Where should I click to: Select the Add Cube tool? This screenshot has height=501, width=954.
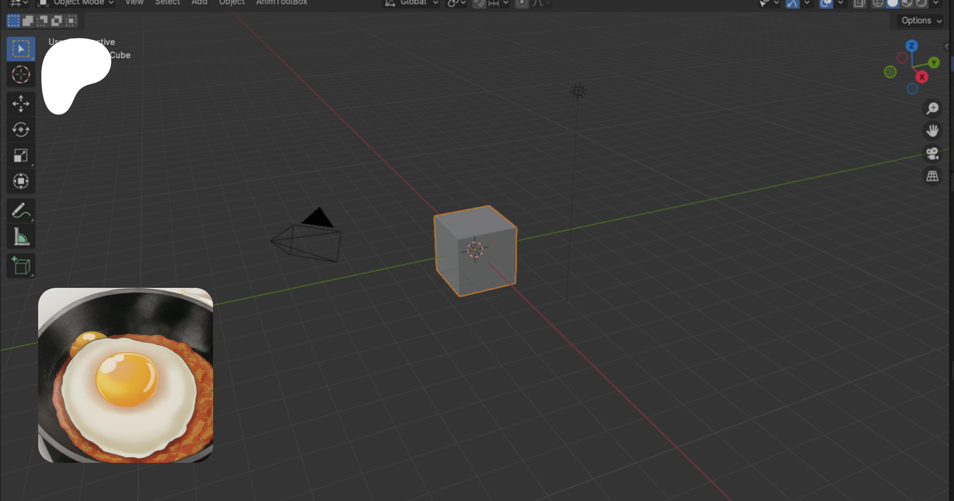coord(21,266)
